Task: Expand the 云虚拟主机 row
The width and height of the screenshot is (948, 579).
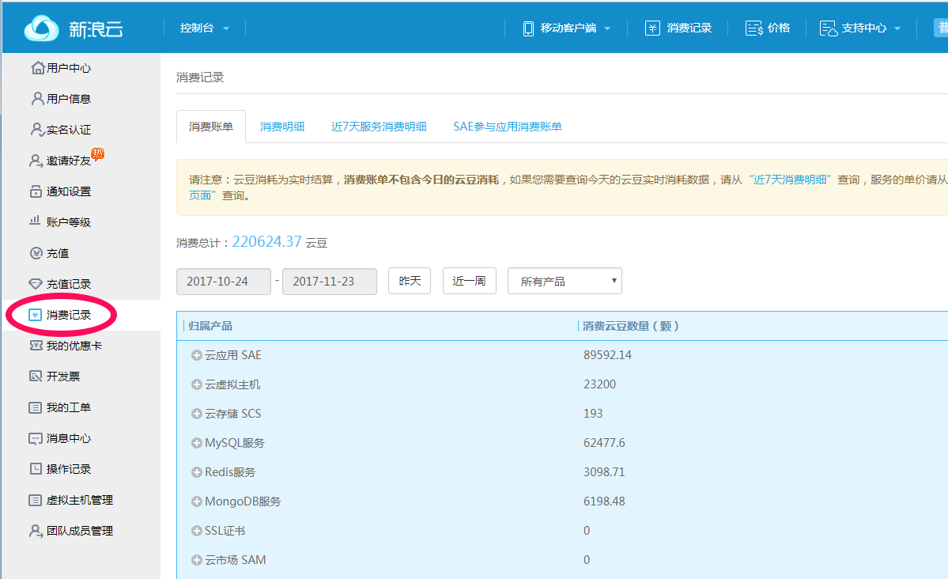Action: click(x=197, y=384)
